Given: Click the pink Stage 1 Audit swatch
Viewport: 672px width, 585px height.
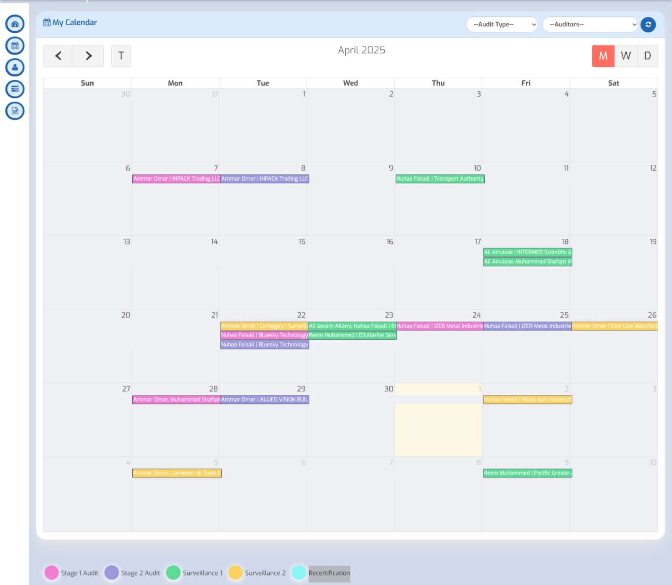Looking at the screenshot, I should [x=50, y=573].
